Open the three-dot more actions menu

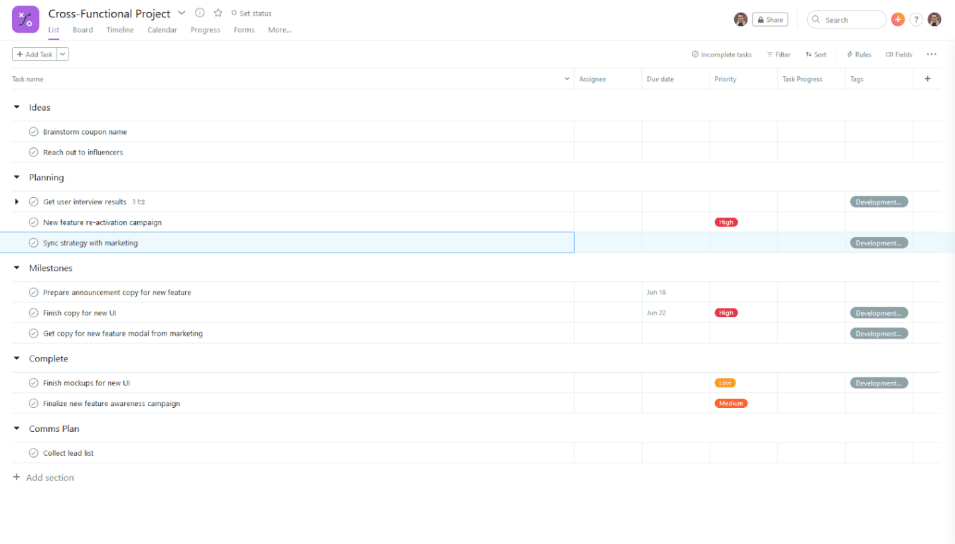(x=932, y=54)
